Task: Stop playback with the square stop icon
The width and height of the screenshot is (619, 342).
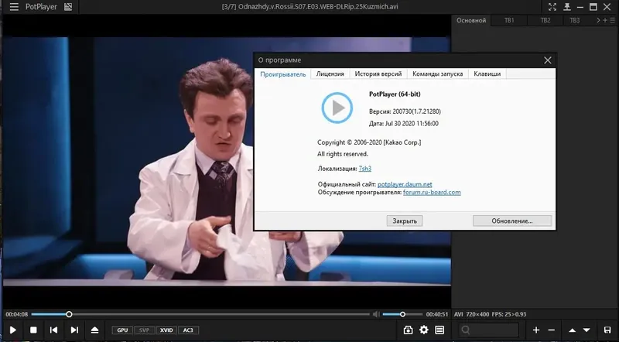Action: 33,330
